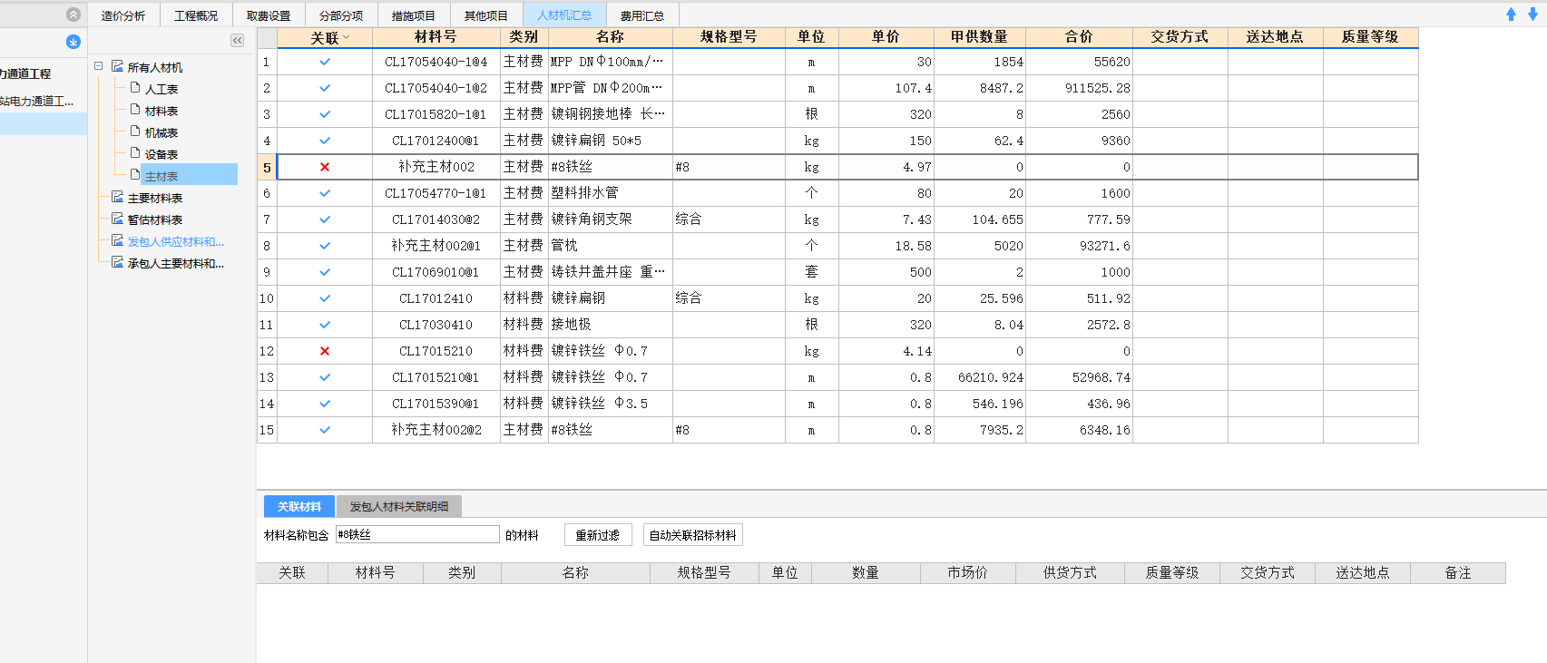The height and width of the screenshot is (663, 1547).
Task: Toggle the red X for CL17015210 row
Action: (325, 351)
